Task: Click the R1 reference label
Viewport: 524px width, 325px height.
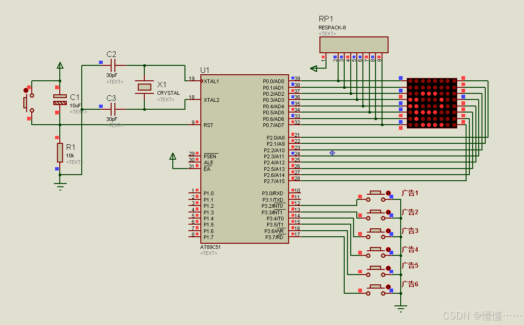Action: pos(71,147)
